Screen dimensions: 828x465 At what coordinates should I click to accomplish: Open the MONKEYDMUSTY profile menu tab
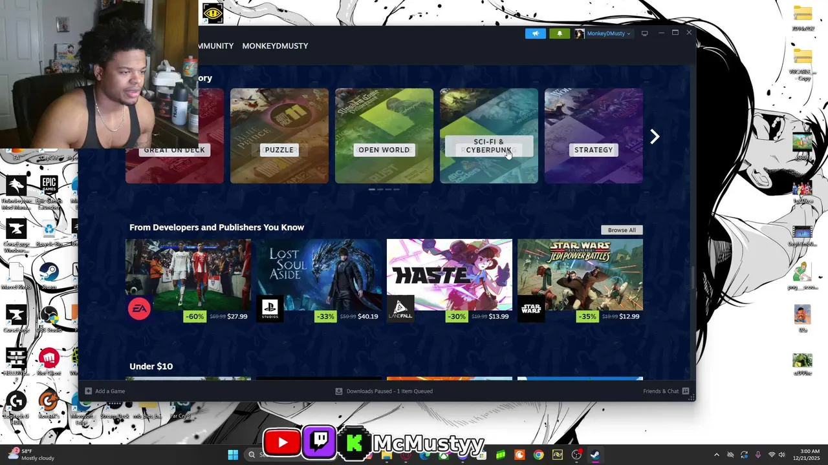tap(275, 46)
